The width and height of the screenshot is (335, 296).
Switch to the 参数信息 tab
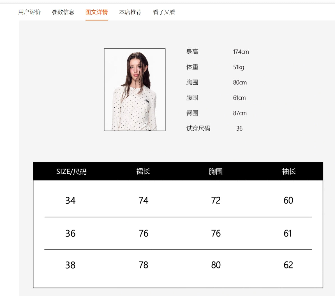pyautogui.click(x=63, y=12)
